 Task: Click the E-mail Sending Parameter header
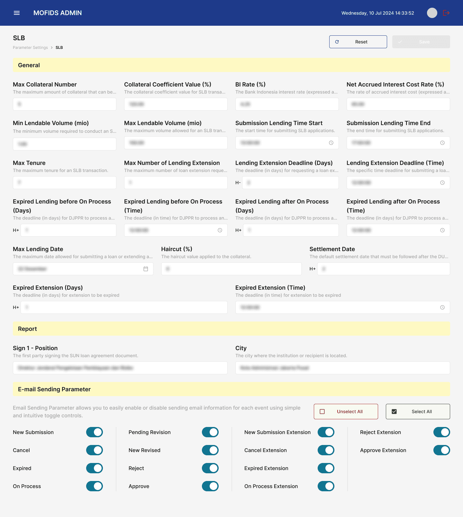[232, 389]
